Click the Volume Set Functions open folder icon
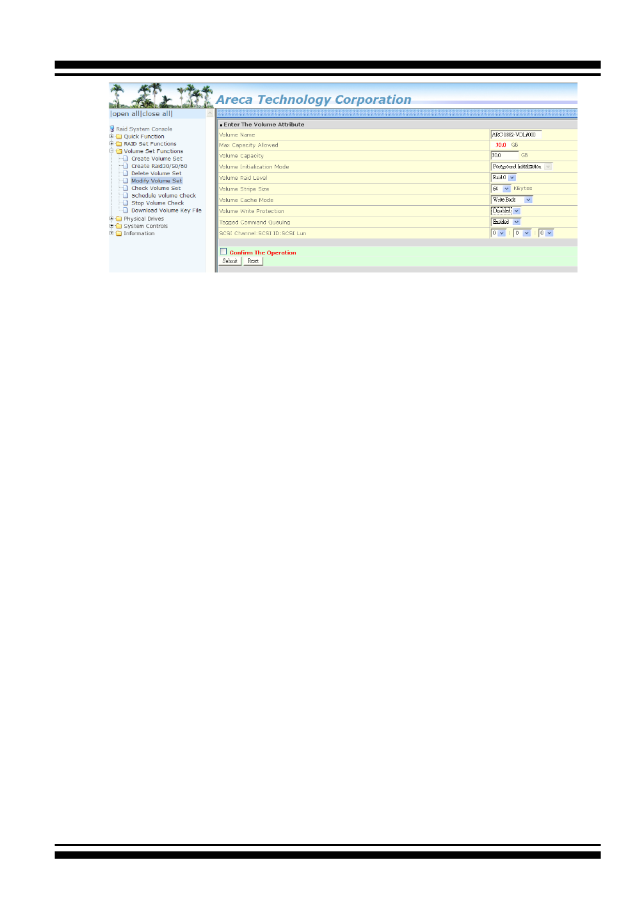The image size is (636, 902). [x=119, y=151]
